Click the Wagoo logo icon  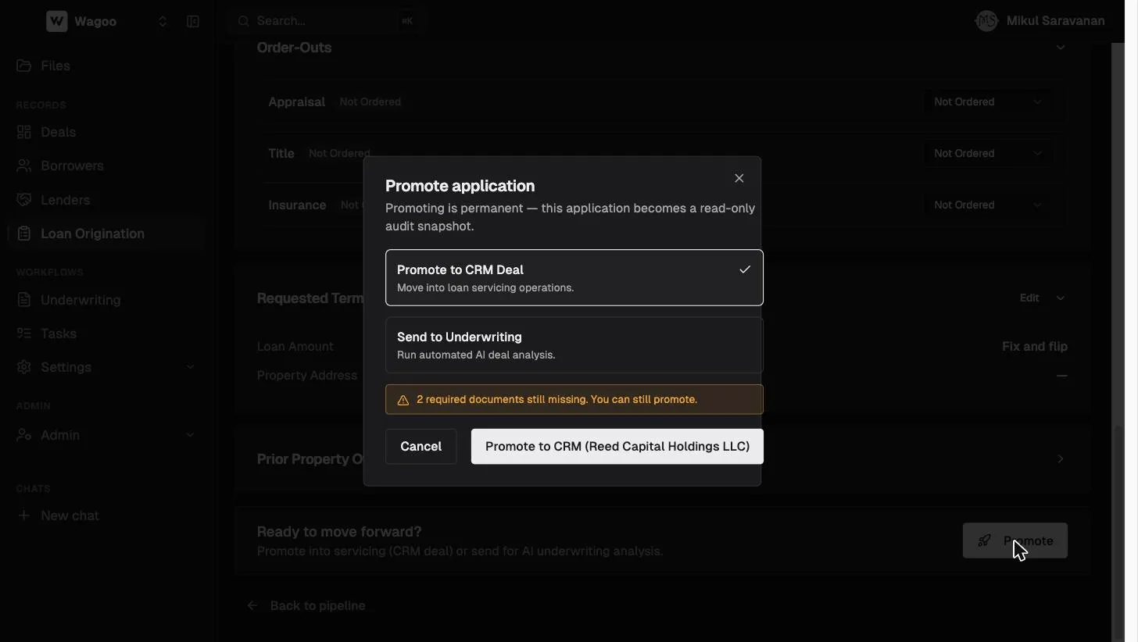click(57, 21)
